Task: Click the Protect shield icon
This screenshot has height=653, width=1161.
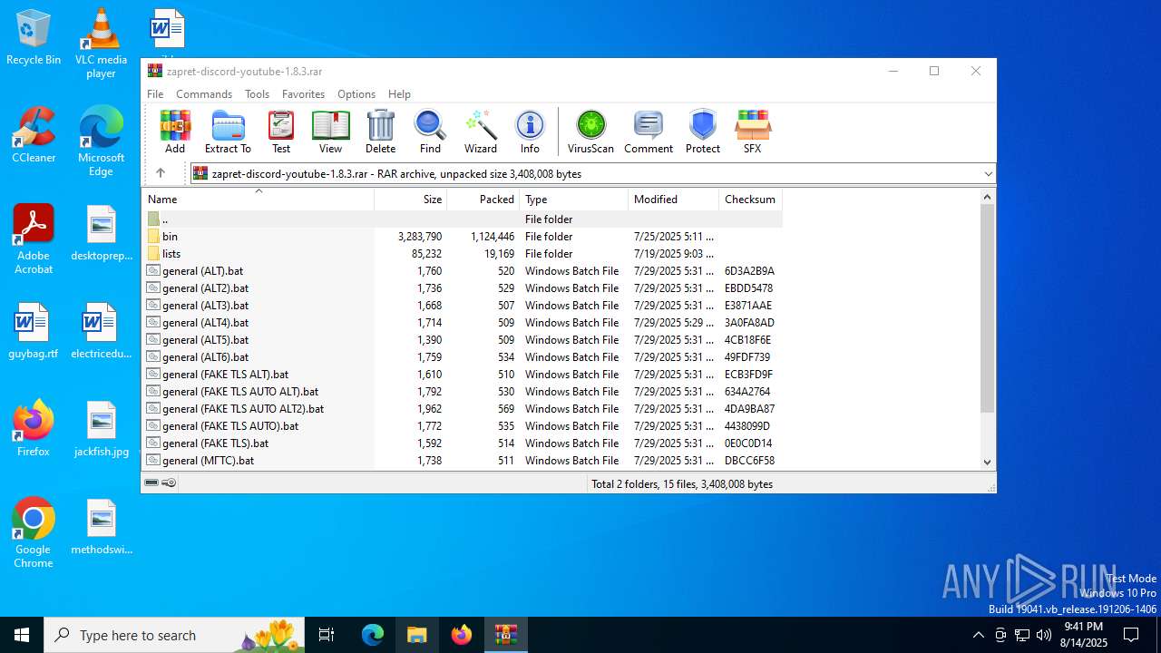Action: click(702, 132)
